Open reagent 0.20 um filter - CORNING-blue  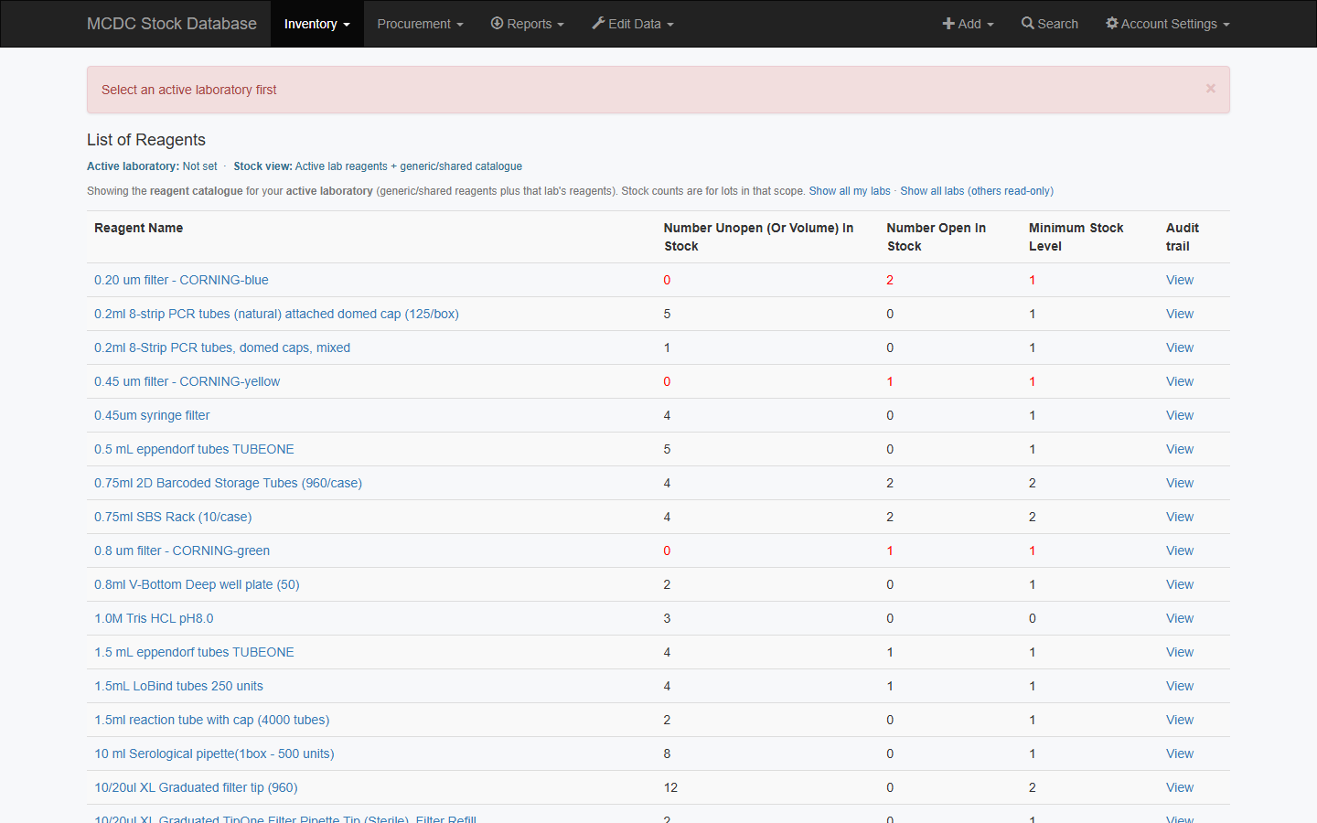(x=181, y=280)
